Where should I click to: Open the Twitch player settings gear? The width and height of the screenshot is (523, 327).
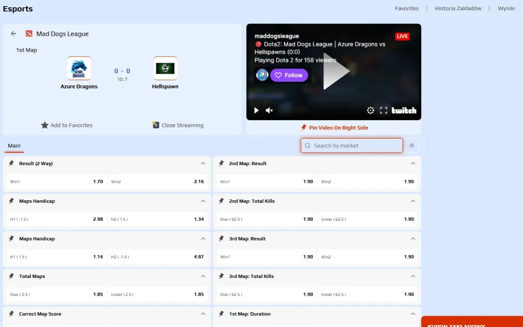tap(370, 110)
